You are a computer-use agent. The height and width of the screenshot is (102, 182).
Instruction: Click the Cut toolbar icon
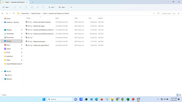tap(15, 7)
